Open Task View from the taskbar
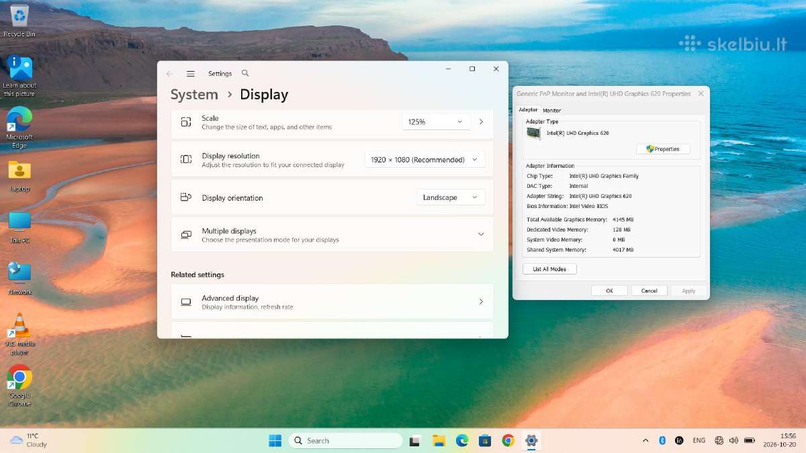The width and height of the screenshot is (806, 453). tap(415, 441)
